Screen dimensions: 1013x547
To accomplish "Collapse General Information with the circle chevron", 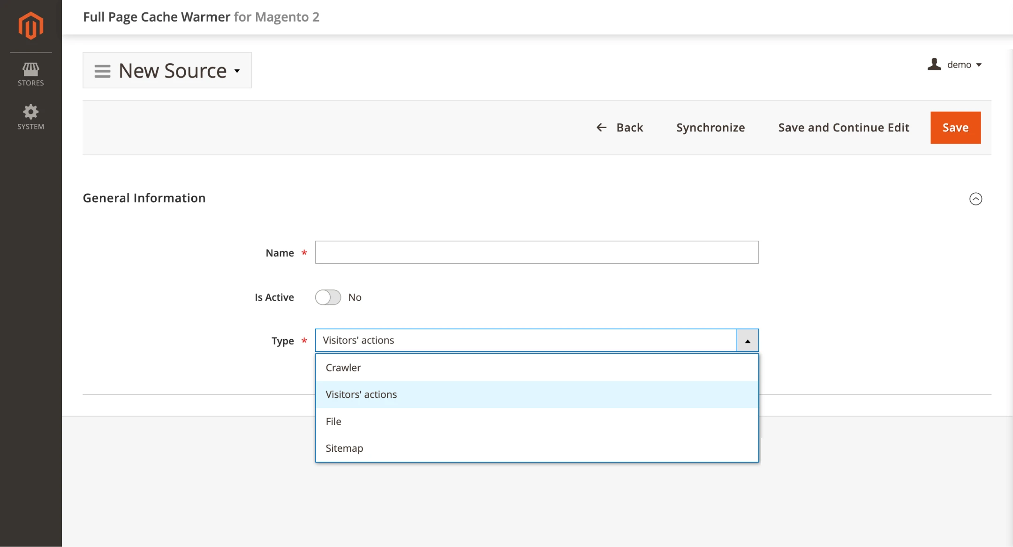I will pyautogui.click(x=975, y=199).
